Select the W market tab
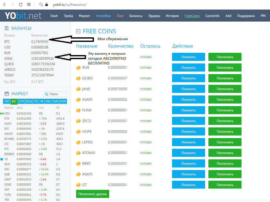 [42, 101]
